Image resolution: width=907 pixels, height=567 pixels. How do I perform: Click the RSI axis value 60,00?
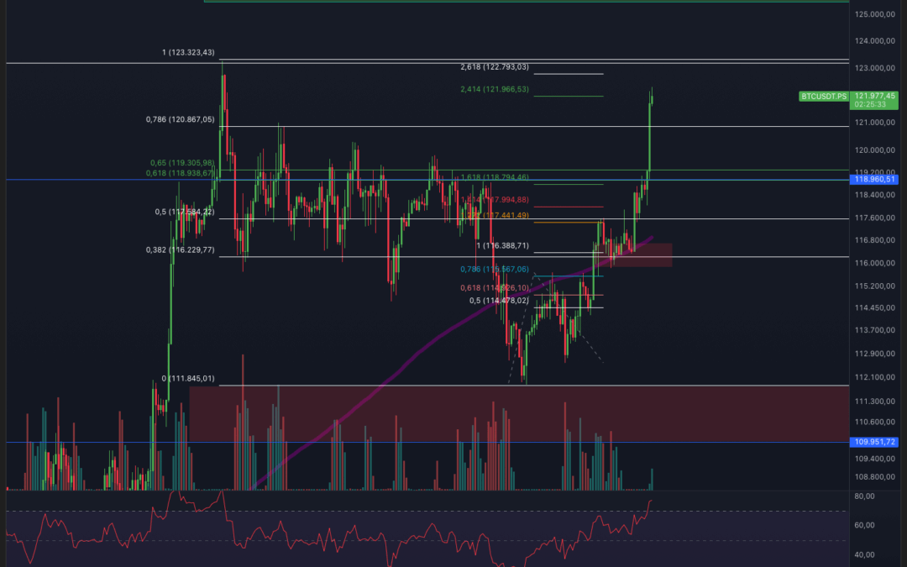pos(864,525)
